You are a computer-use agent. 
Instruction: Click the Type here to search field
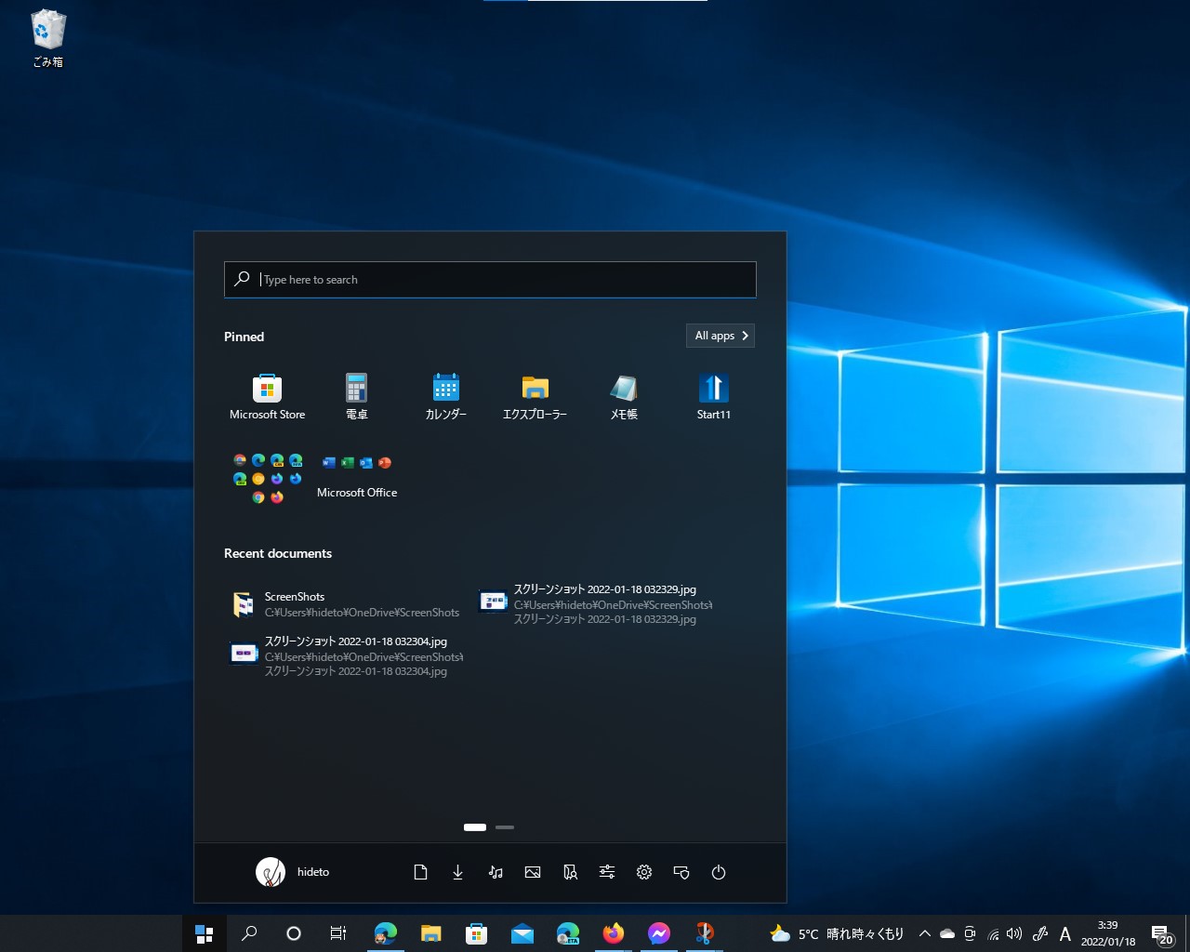point(490,280)
